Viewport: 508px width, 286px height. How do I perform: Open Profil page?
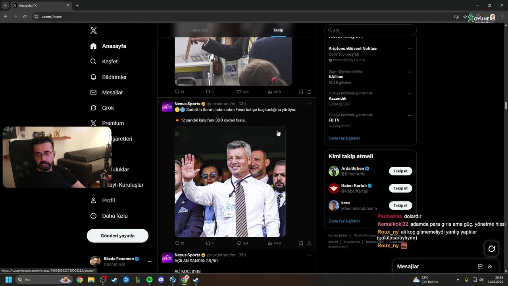click(102, 201)
